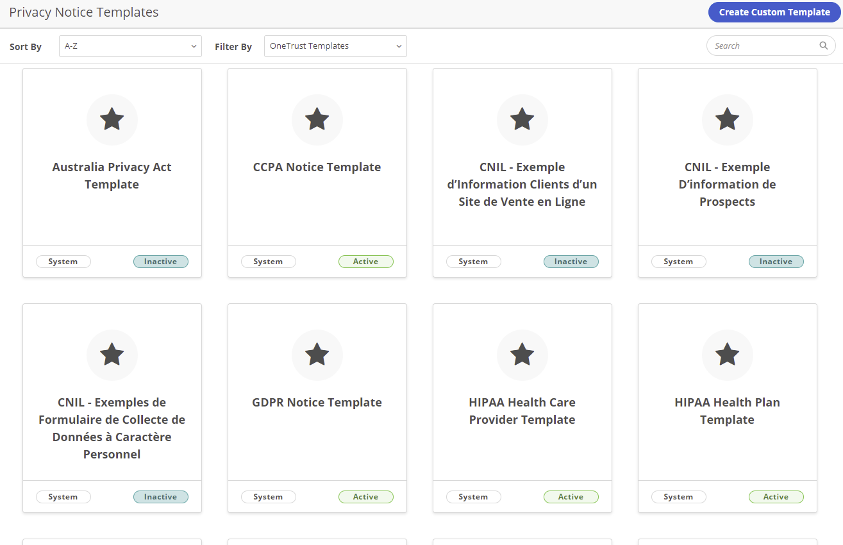Open the CCPA Notice Template title
Image resolution: width=843 pixels, height=545 pixels.
coord(317,167)
